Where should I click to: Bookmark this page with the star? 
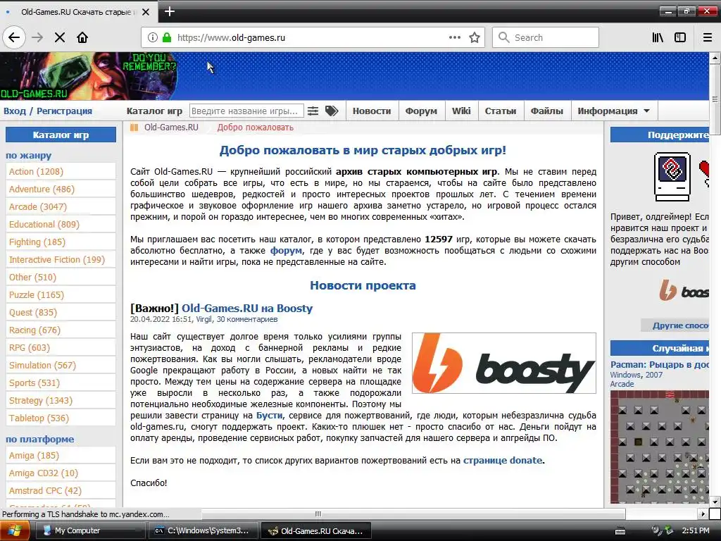pos(475,37)
